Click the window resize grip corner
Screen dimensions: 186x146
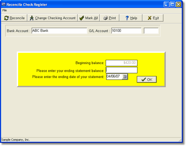[x=180, y=140]
